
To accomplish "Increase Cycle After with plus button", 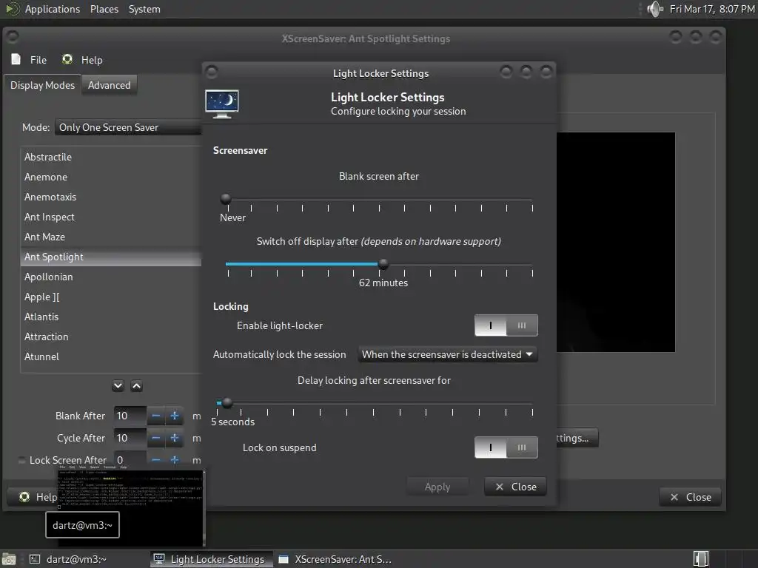I will pos(175,438).
